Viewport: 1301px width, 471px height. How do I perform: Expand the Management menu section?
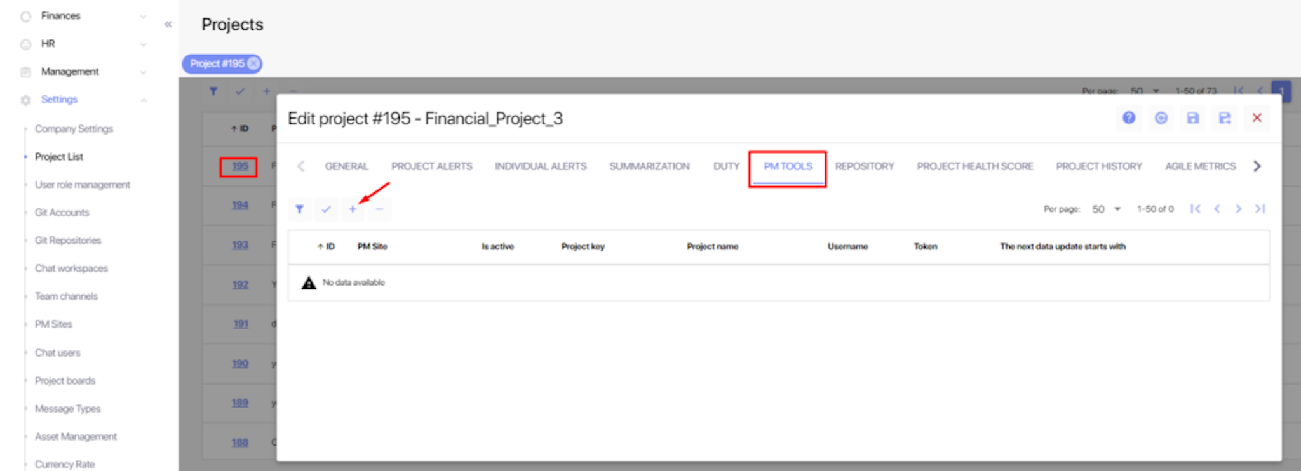pyautogui.click(x=144, y=72)
